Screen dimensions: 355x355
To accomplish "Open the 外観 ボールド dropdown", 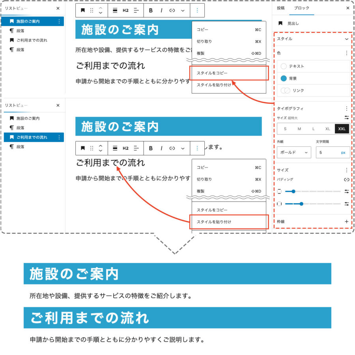I will (293, 152).
